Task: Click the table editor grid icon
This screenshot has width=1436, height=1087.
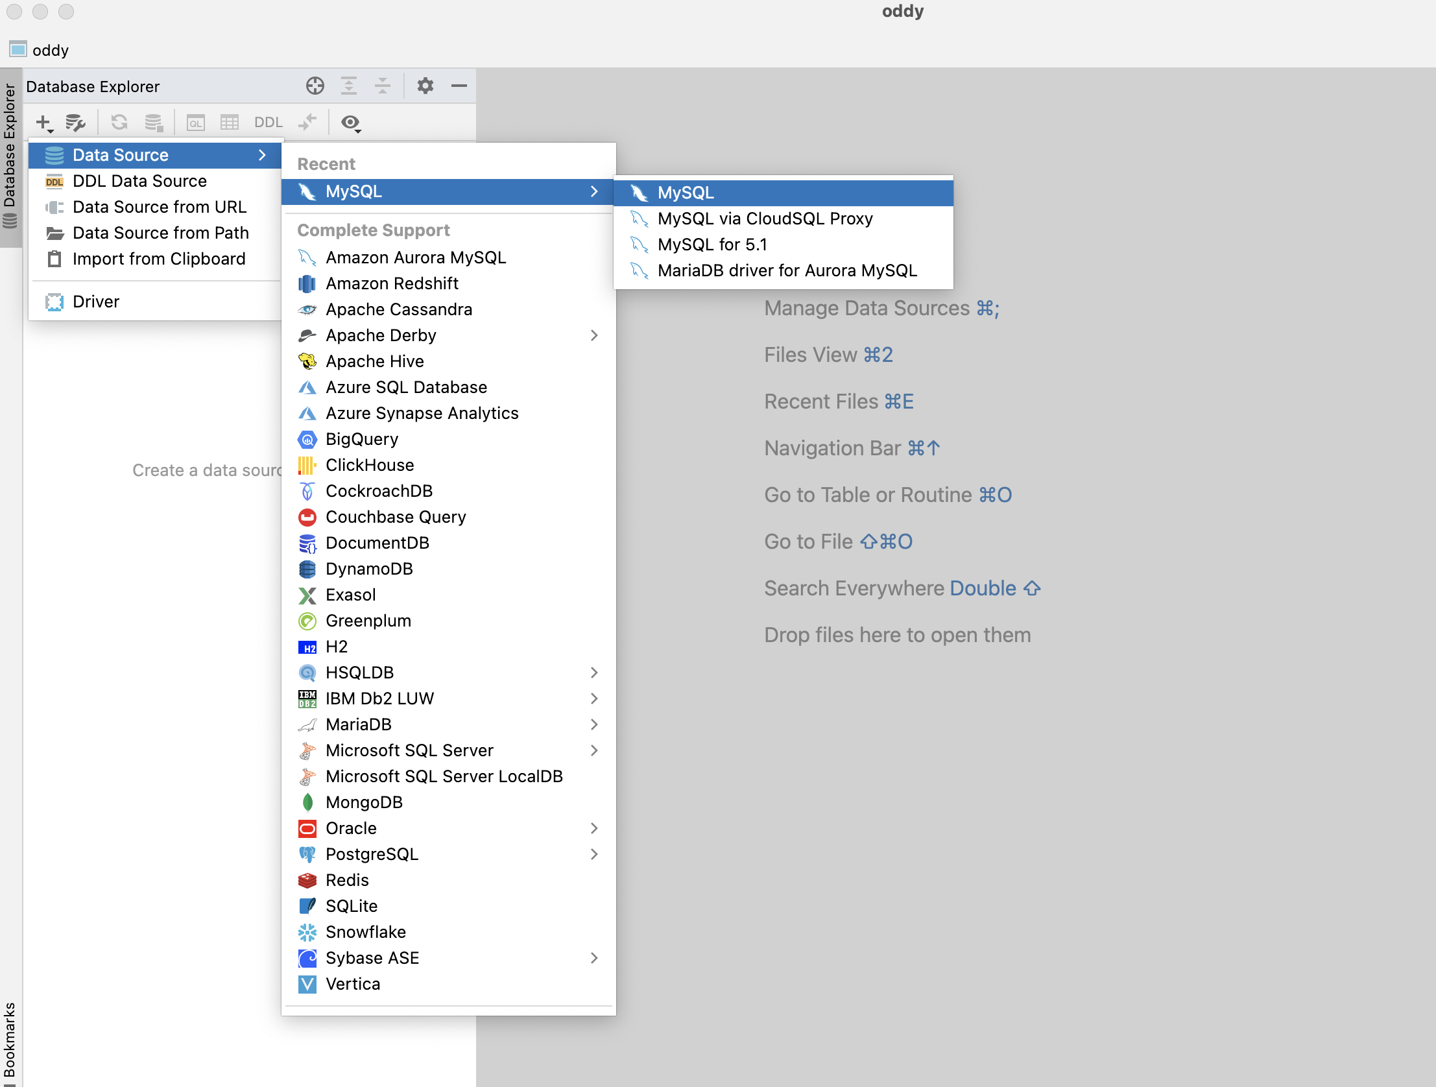Action: (229, 122)
